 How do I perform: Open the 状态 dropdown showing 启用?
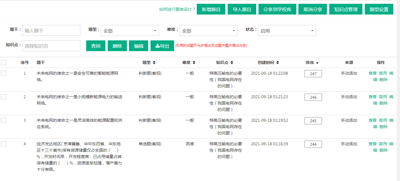(x=287, y=31)
